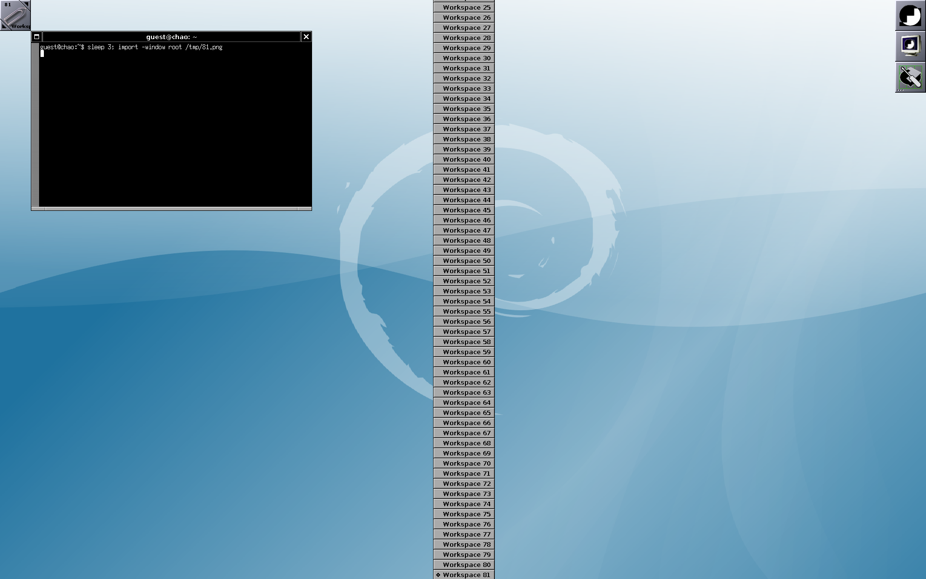Click the terminal's miniaturize titlebar button
Image resolution: width=926 pixels, height=579 pixels.
tap(37, 37)
